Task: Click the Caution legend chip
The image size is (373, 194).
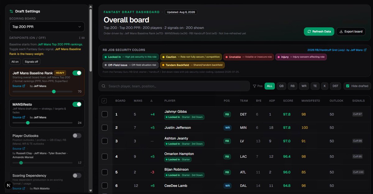Action: click(x=191, y=57)
